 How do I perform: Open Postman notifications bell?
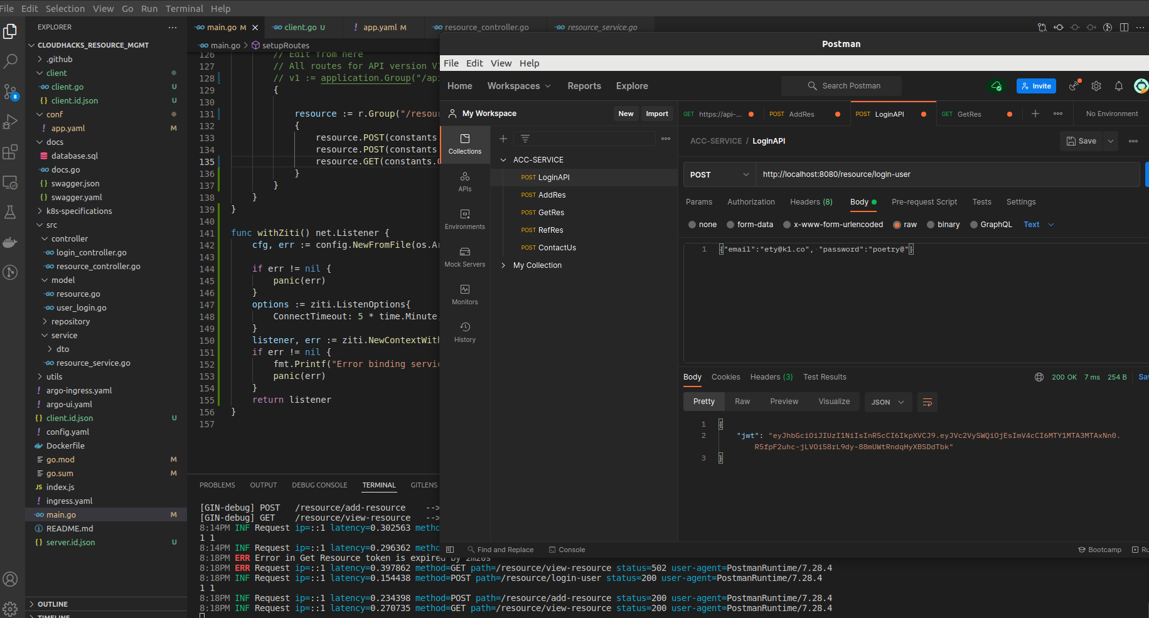(1118, 86)
